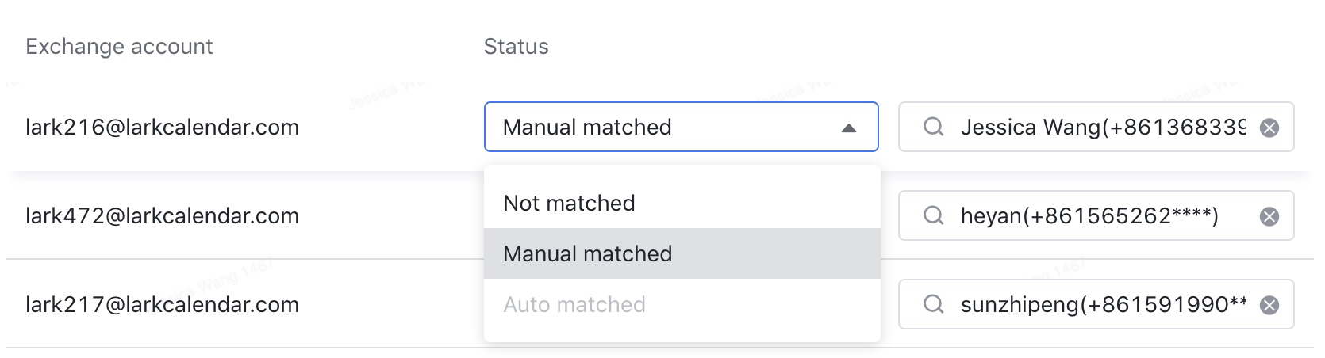Viewport: 1325px width, 358px height.
Task: Collapse the status dropdown using the arrow
Action: point(849,128)
